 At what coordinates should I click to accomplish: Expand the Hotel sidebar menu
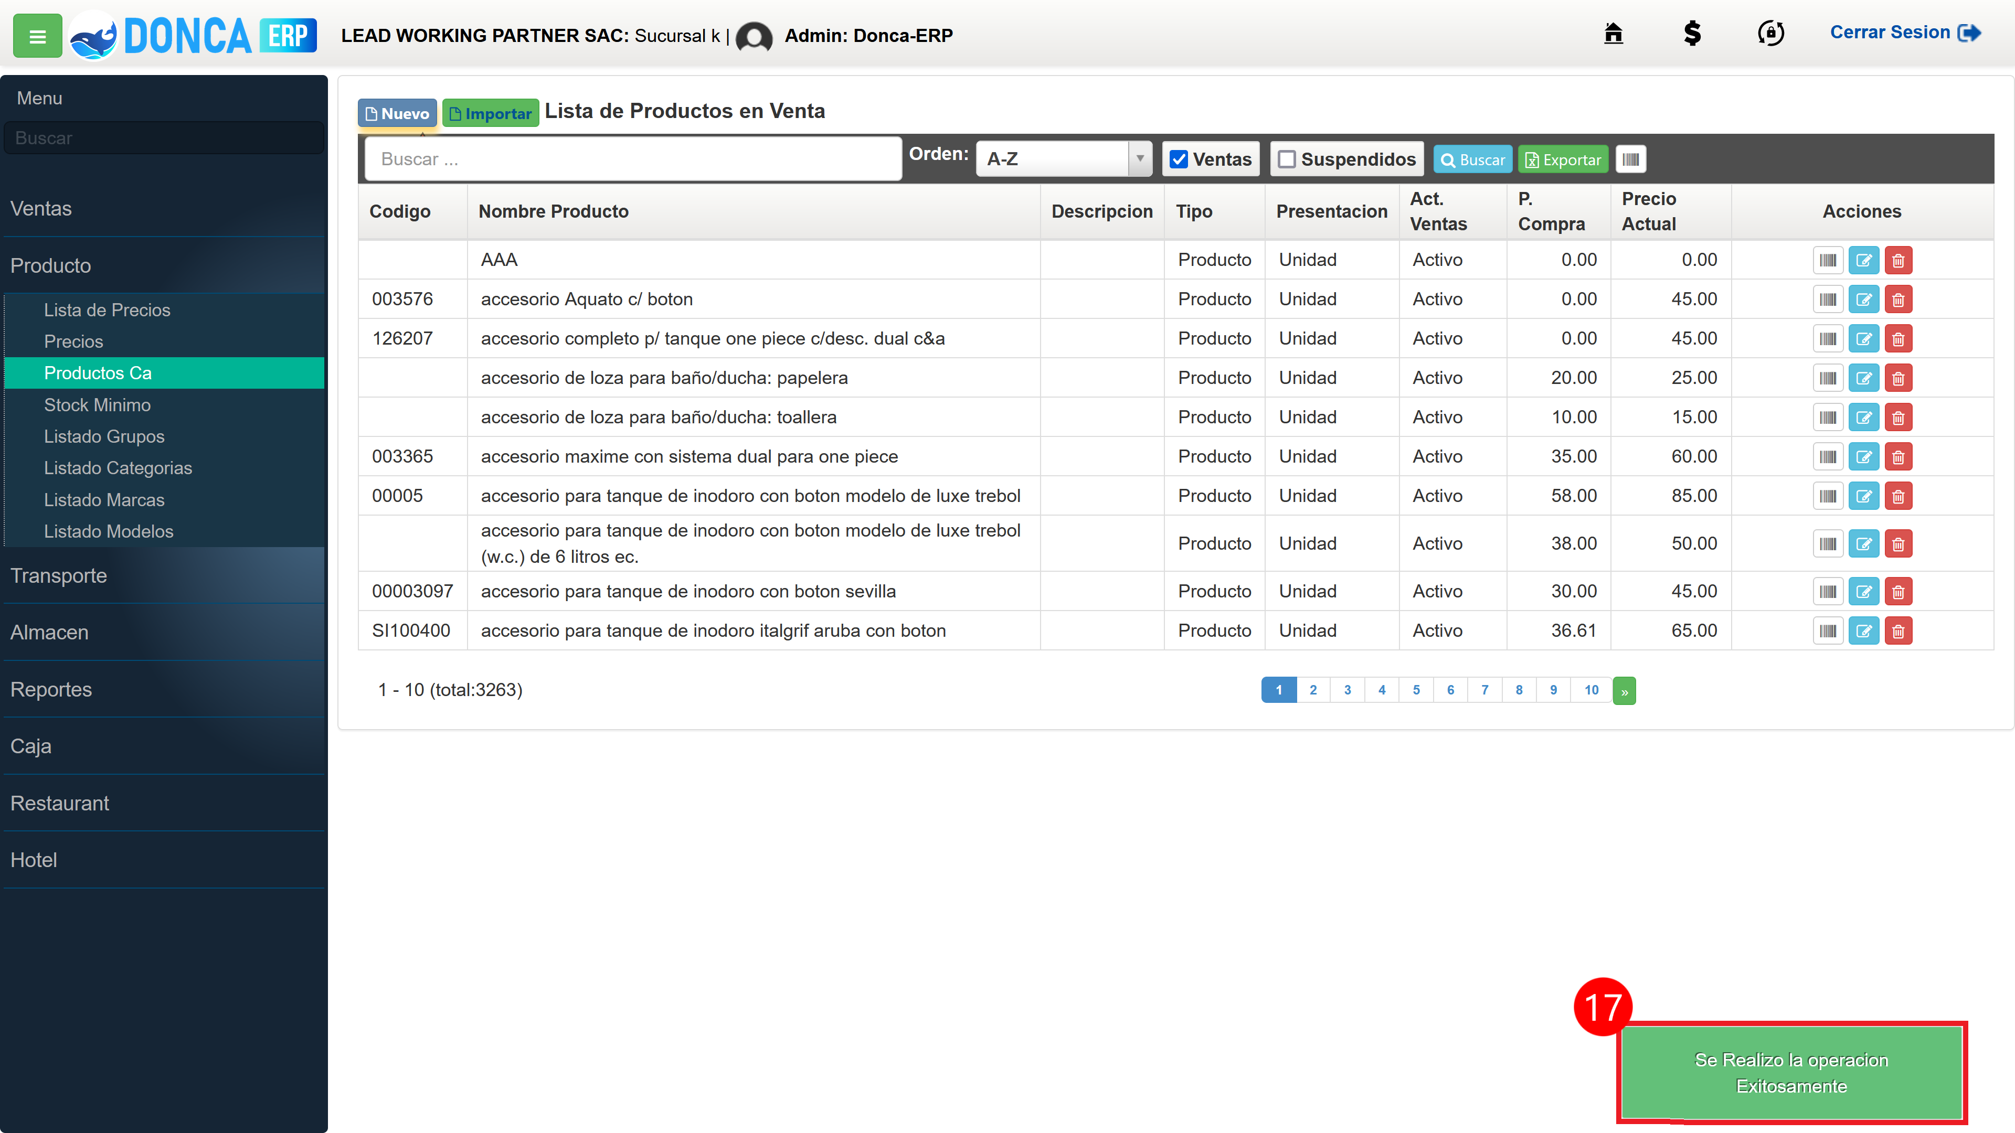point(164,860)
